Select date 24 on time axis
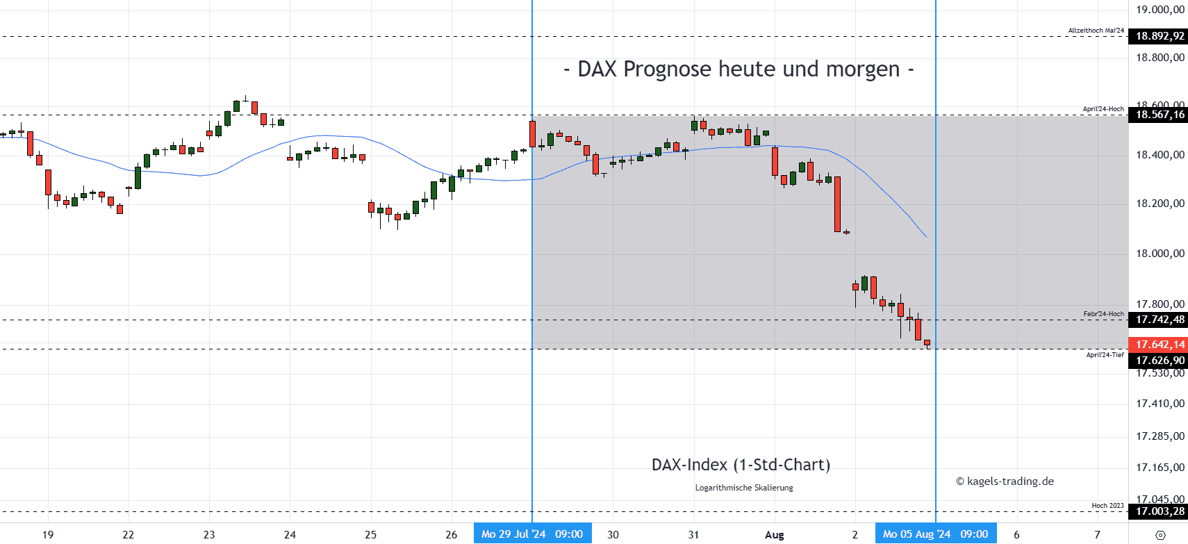1188x544 pixels. (290, 534)
